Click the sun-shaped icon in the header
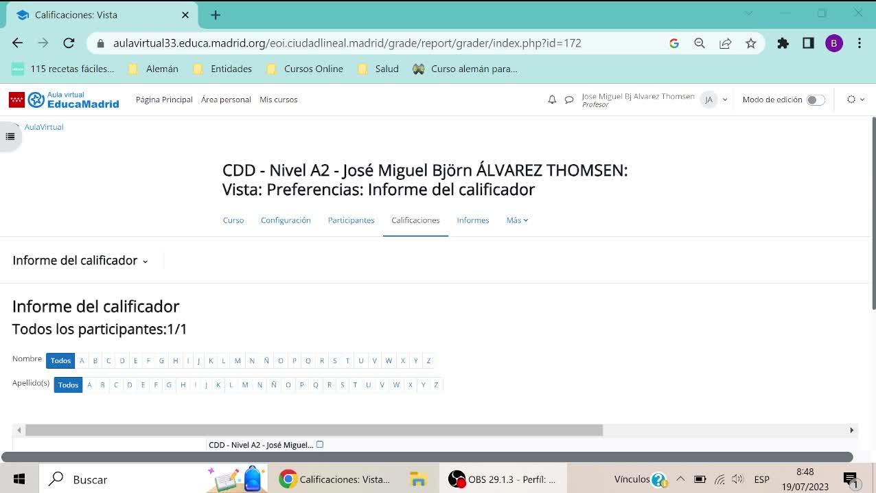 [851, 100]
